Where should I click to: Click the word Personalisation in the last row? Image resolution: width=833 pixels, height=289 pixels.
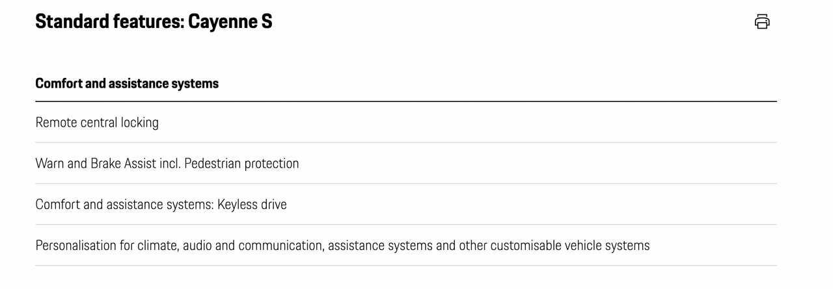coord(75,245)
